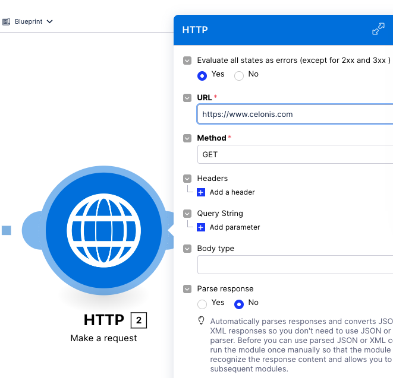Click the expand panel arrows icon
The image size is (393, 378).
pos(378,29)
